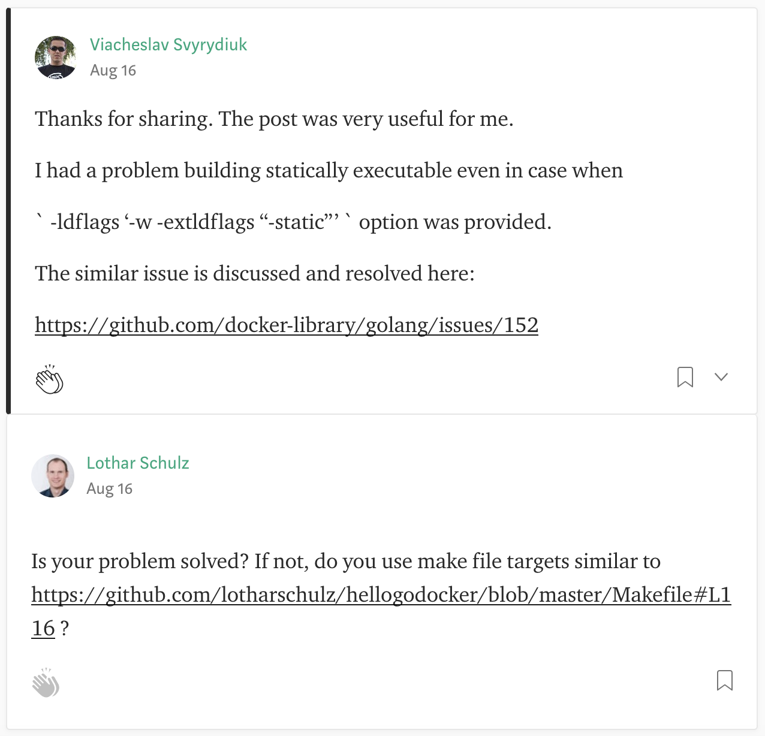Bookmark Lothar Schulz's reply

(724, 680)
